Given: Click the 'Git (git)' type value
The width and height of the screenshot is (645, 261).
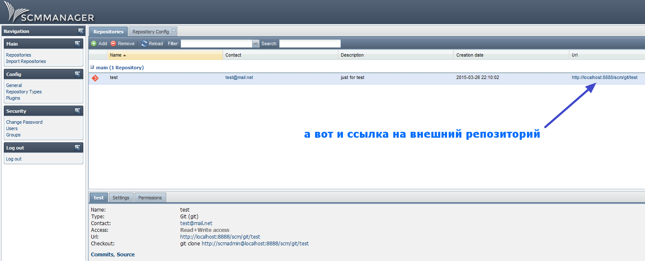Looking at the screenshot, I should [189, 217].
